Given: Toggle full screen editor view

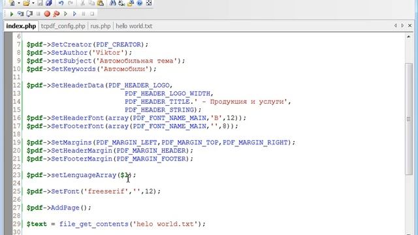Looking at the screenshot, I should [x=149, y=3].
